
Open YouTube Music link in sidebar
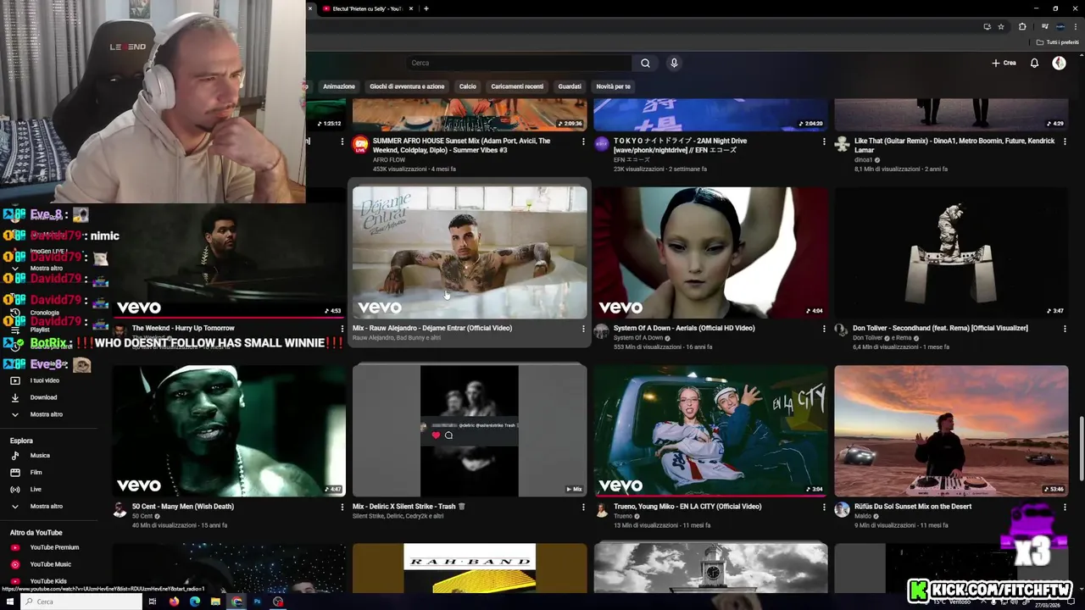51,564
